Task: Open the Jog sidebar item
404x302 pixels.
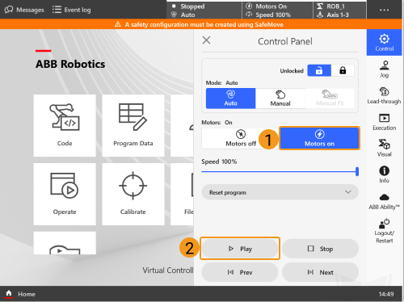Action: point(384,69)
